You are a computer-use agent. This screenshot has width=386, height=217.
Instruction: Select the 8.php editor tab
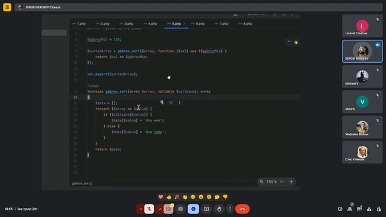[245, 24]
